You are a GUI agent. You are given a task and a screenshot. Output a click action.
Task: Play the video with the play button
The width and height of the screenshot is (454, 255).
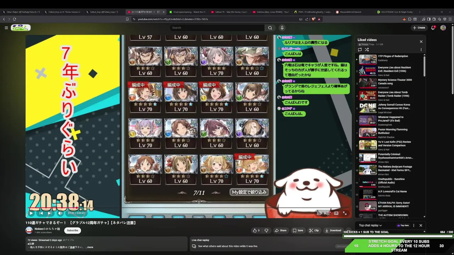point(31,213)
